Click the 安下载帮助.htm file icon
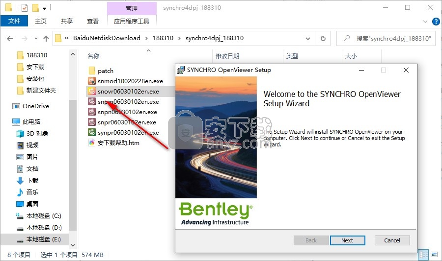This screenshot has height=261, width=442. 92,142
